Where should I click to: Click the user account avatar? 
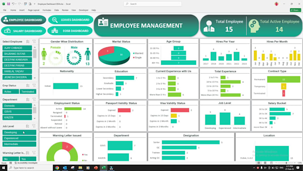tap(277, 4)
